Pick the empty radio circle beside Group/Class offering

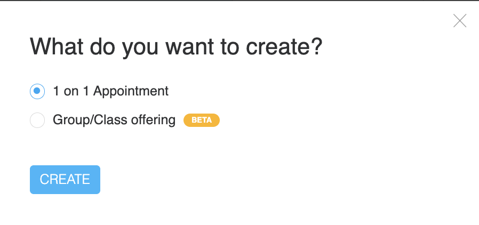37,120
